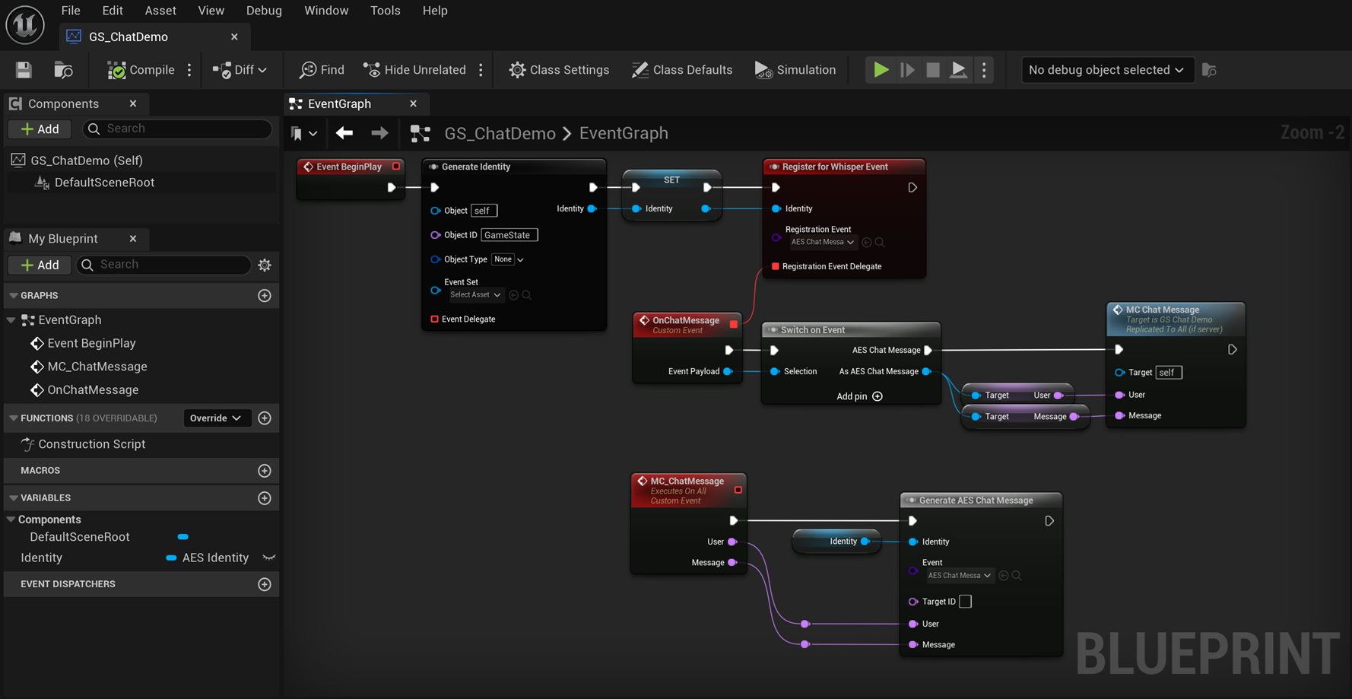Toggle Hide Unrelated nodes

coord(414,69)
